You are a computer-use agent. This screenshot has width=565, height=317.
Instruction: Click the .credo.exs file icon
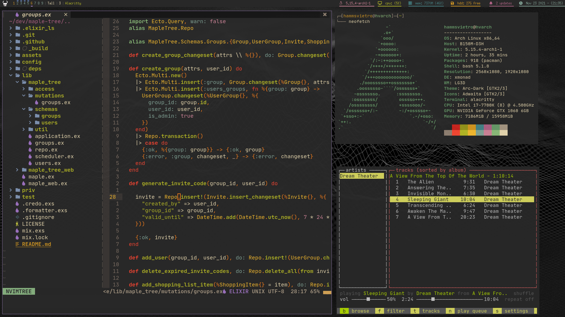point(17,204)
